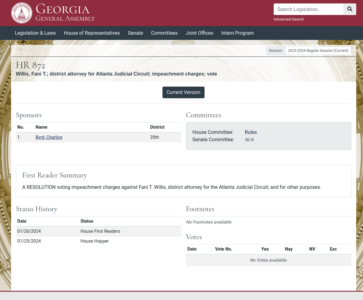Open the Advanced Search link

tap(288, 19)
